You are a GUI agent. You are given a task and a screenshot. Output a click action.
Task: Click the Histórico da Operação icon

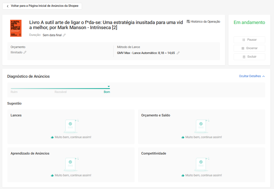(188, 21)
